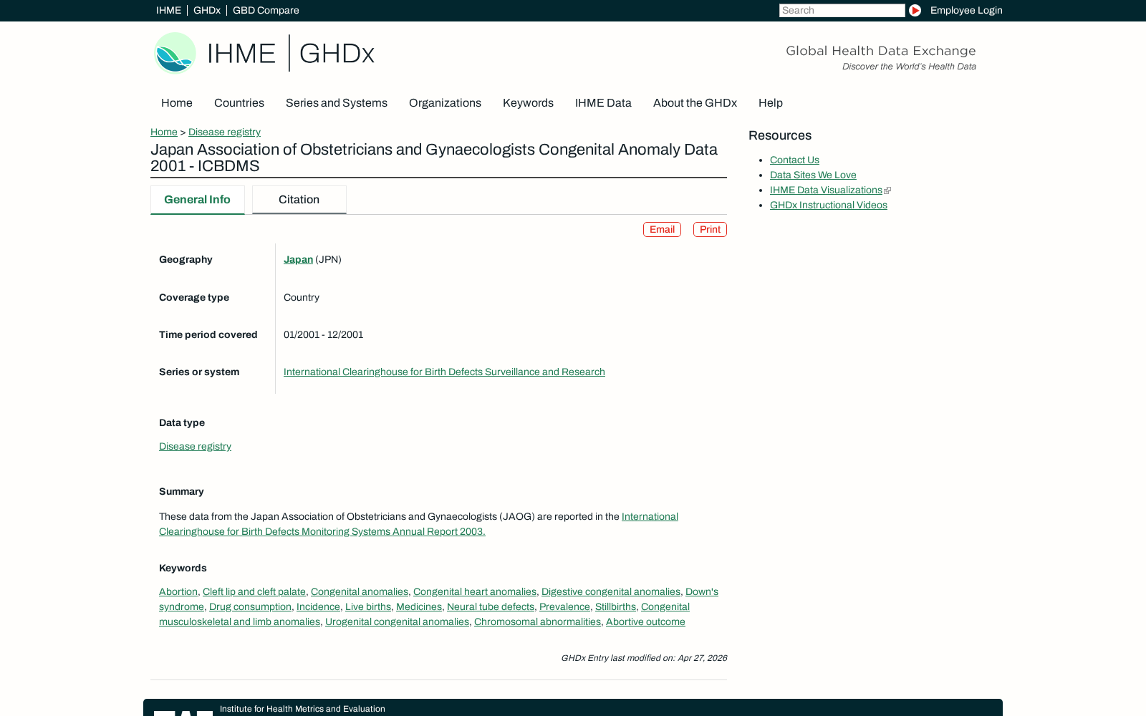Click the GHDx wordmark in header
The width and height of the screenshot is (1146, 716).
click(337, 54)
